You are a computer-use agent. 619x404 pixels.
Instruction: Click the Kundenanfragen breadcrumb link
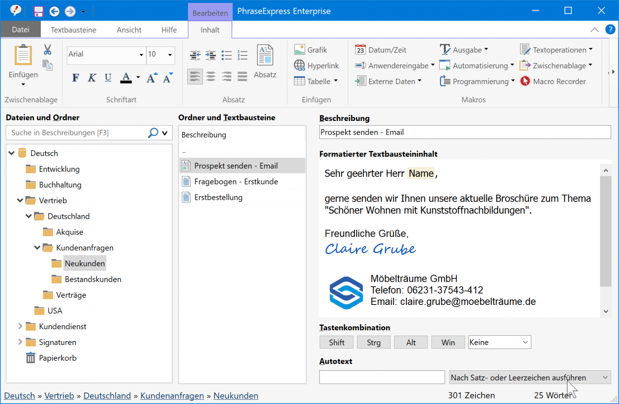(172, 396)
